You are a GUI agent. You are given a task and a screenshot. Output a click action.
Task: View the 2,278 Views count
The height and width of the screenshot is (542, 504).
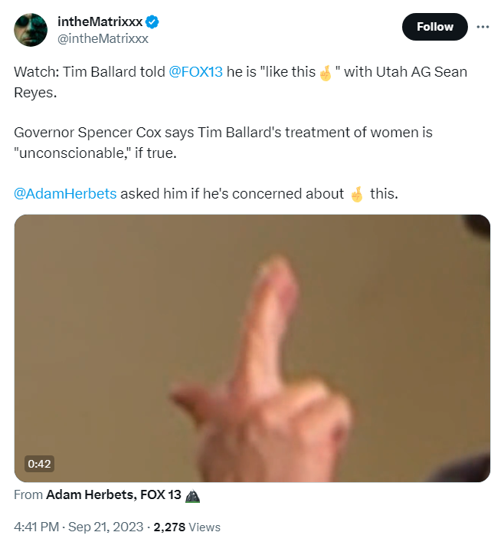click(187, 527)
